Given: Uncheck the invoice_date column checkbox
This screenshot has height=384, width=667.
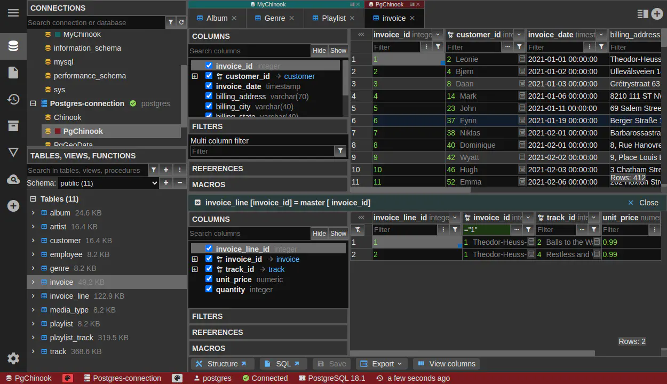Looking at the screenshot, I should (x=209, y=86).
